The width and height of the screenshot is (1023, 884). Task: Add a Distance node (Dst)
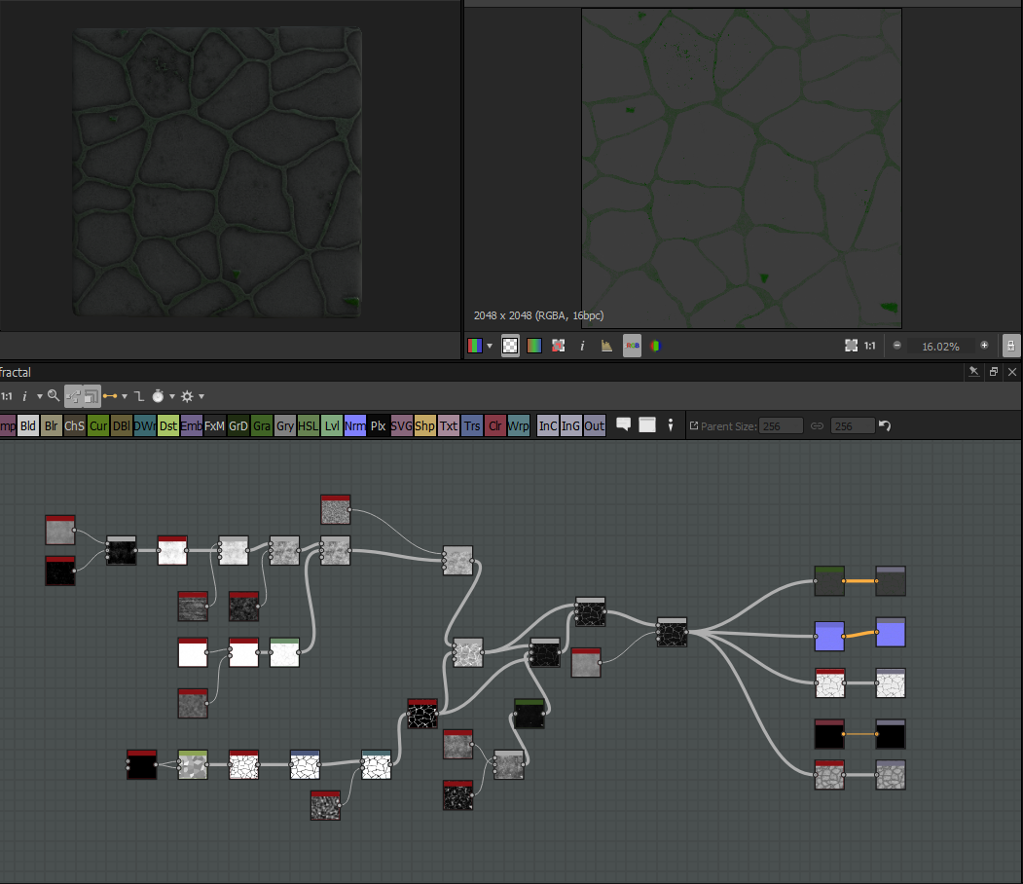click(x=168, y=426)
